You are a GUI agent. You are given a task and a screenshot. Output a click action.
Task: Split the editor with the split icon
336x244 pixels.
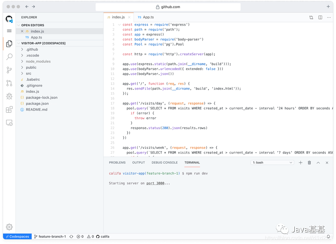click(320, 17)
